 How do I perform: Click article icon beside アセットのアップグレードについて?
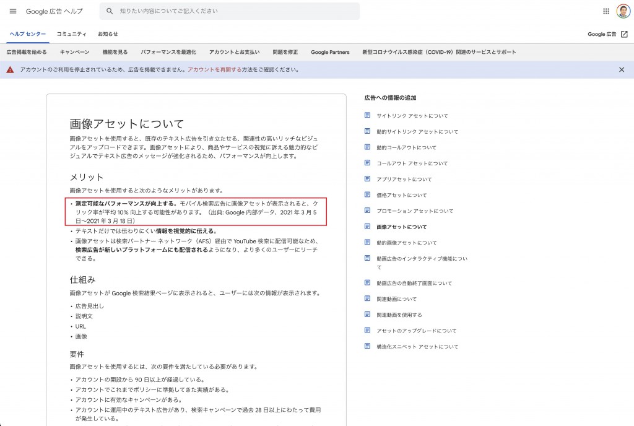(x=367, y=330)
